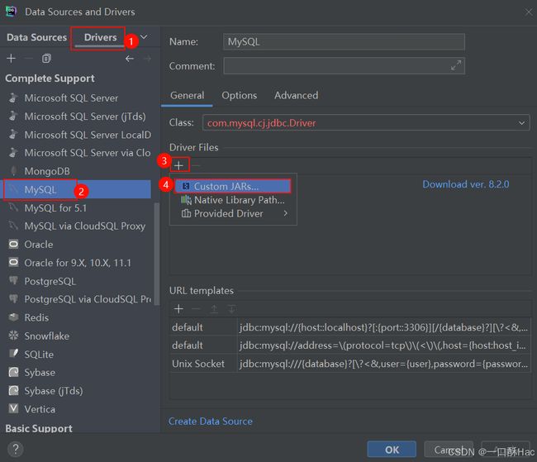Open the Advanced tab

point(297,95)
